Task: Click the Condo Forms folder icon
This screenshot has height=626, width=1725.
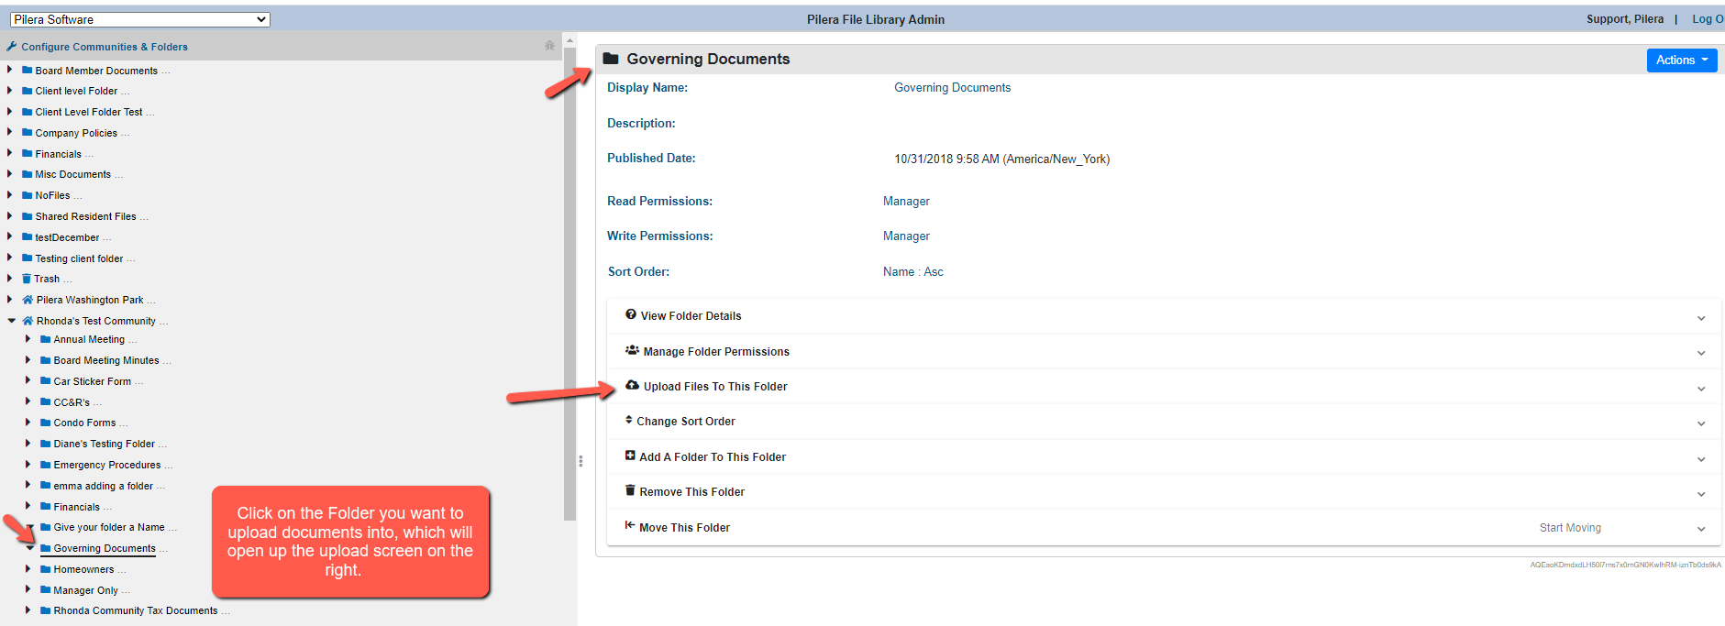Action: [x=46, y=422]
